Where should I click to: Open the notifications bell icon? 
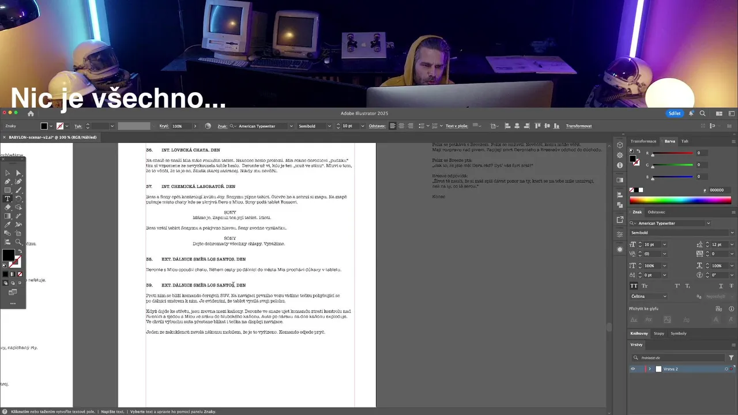coord(691,114)
